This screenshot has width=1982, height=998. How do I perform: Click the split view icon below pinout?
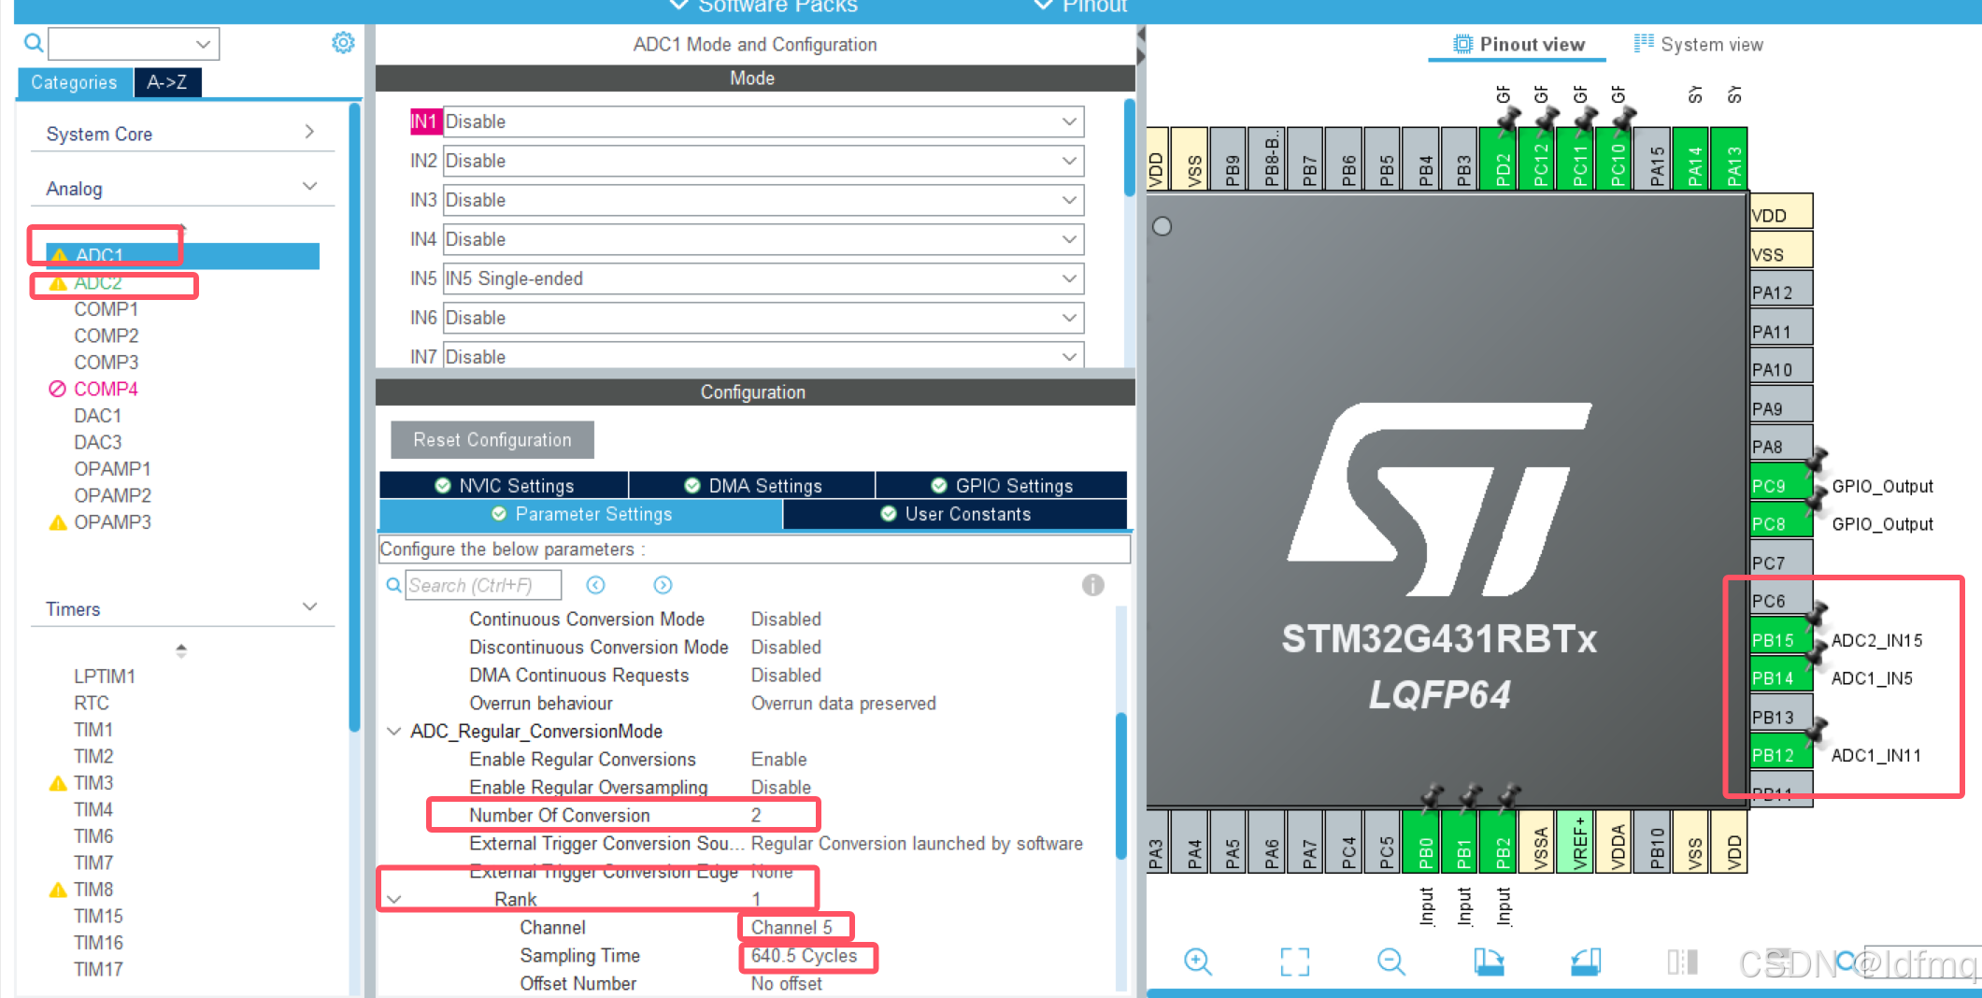(1682, 961)
